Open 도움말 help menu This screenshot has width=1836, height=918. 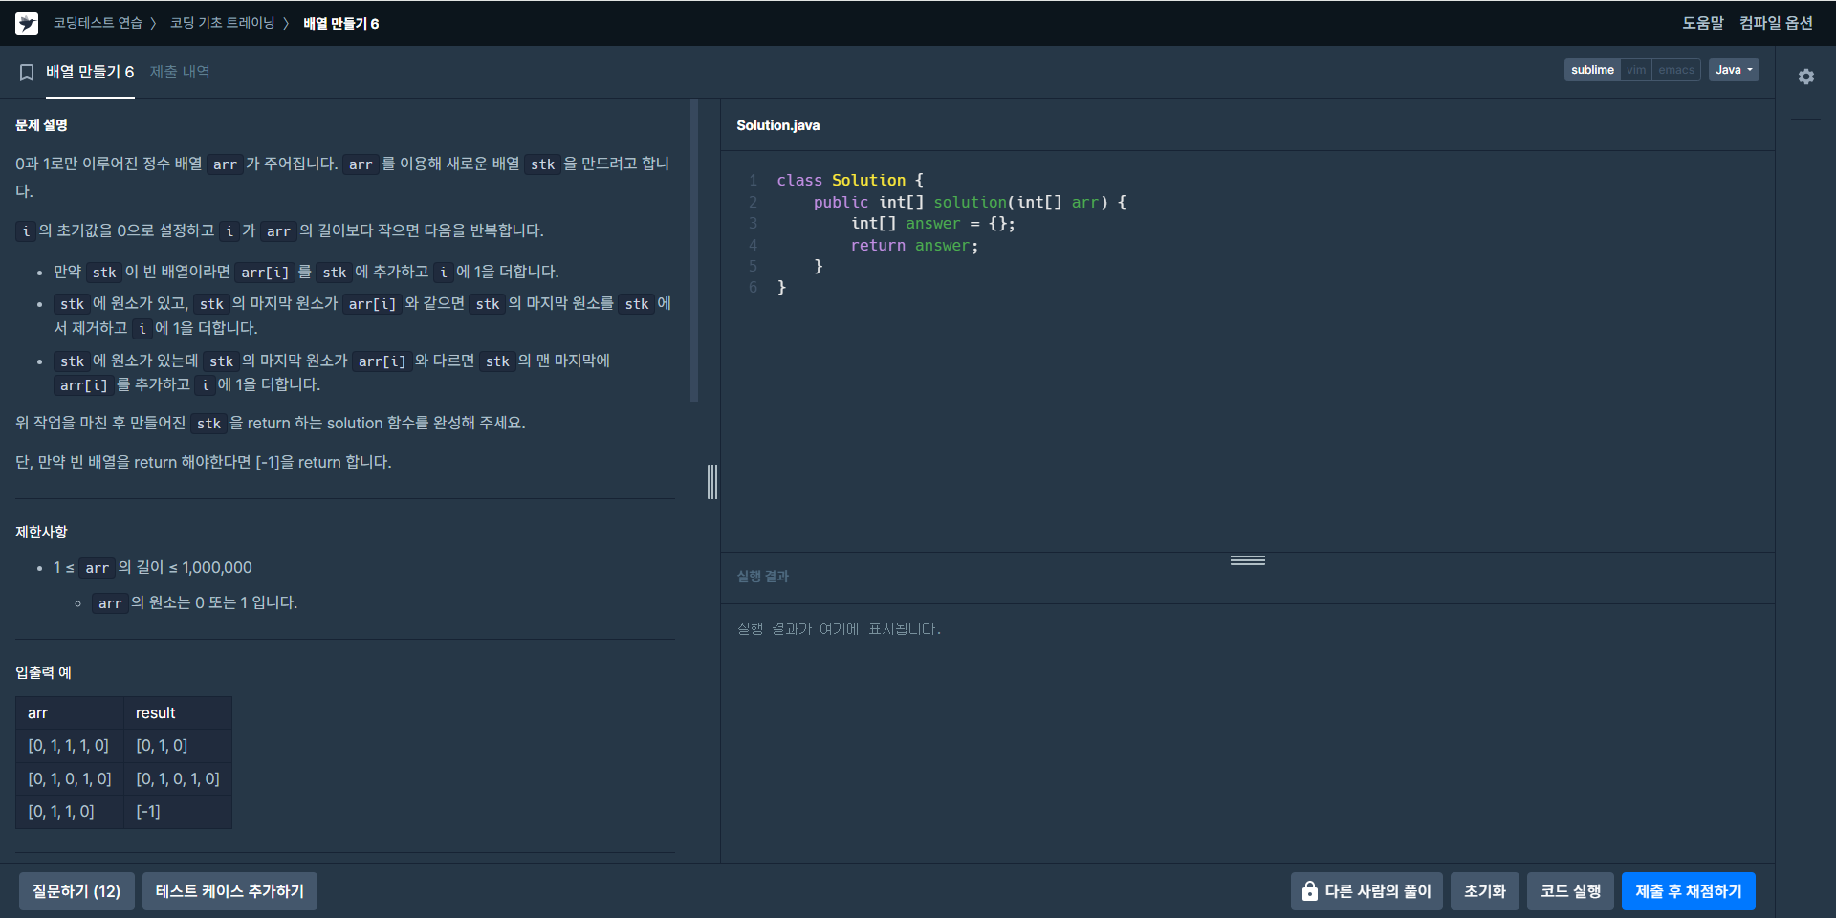click(x=1702, y=23)
